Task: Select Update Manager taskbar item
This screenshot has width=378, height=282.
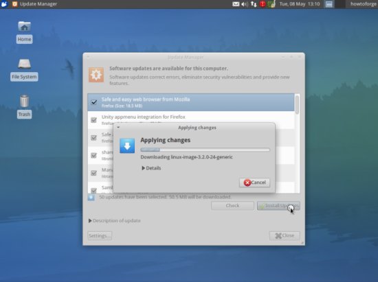Action: tap(35, 4)
